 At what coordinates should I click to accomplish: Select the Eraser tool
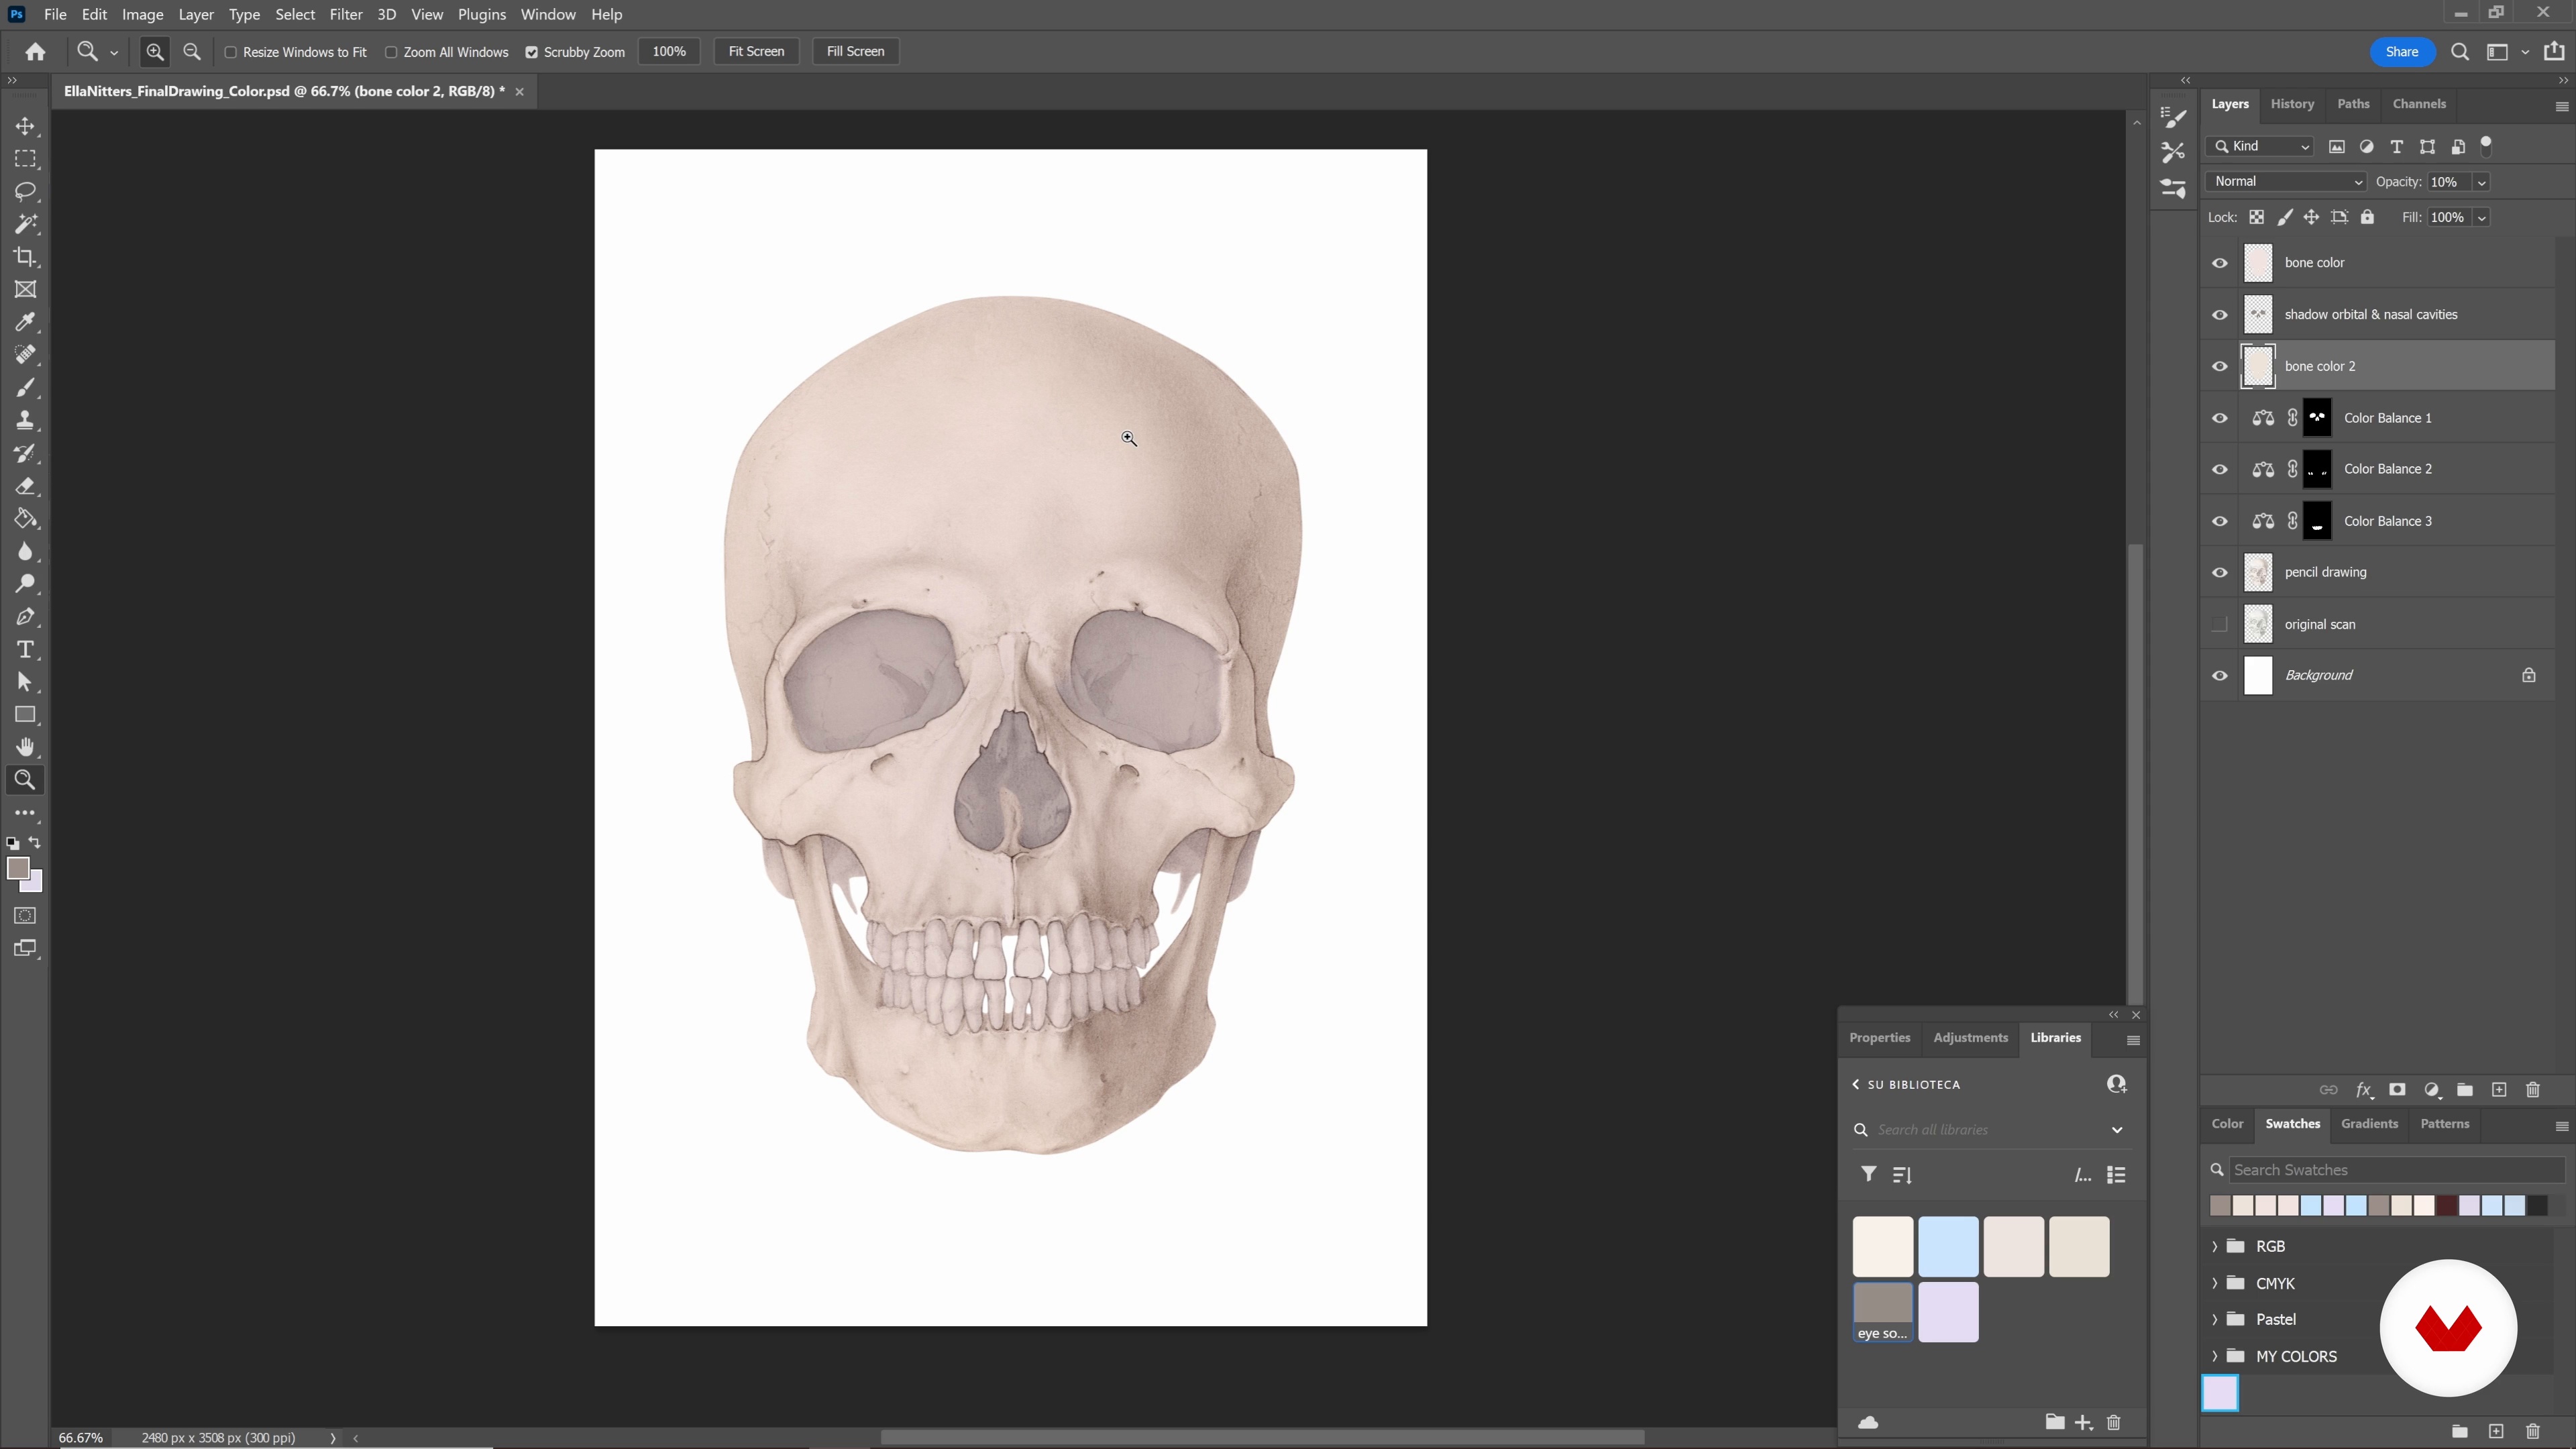point(25,486)
